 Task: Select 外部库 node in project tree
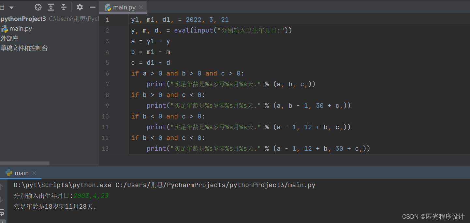pyautogui.click(x=9, y=38)
